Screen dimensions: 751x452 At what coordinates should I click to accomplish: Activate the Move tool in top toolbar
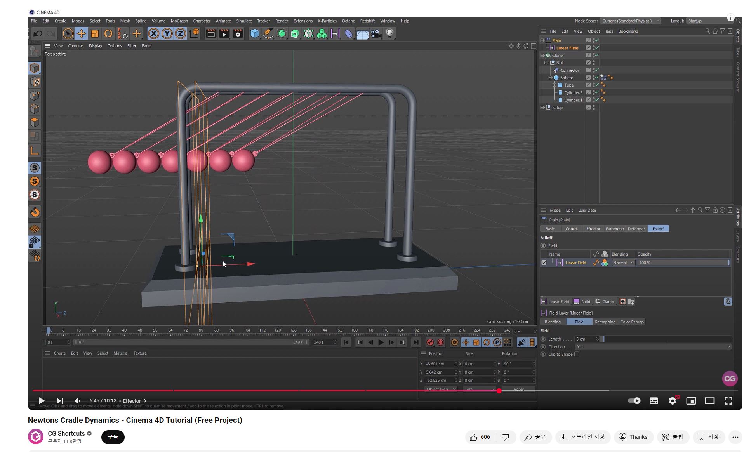pos(81,34)
